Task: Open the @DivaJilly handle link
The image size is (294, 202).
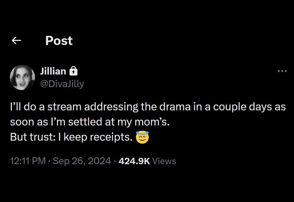Action: click(62, 84)
